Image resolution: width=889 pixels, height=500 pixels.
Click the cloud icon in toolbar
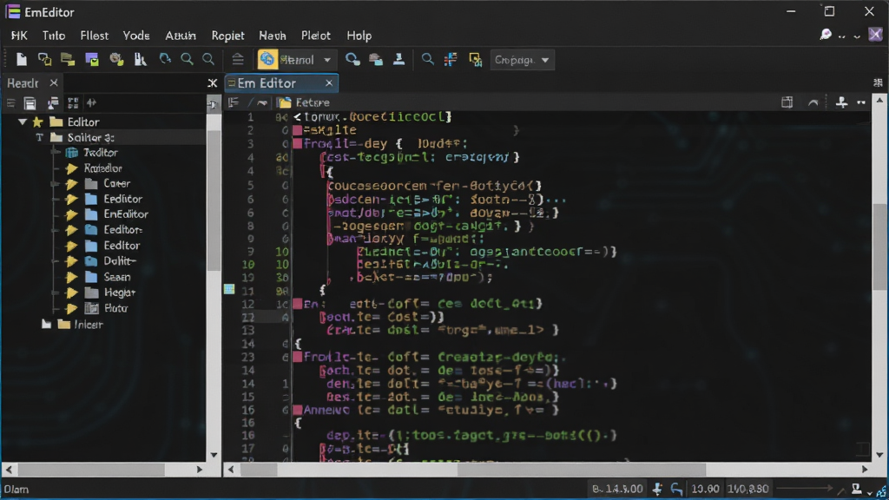click(376, 60)
